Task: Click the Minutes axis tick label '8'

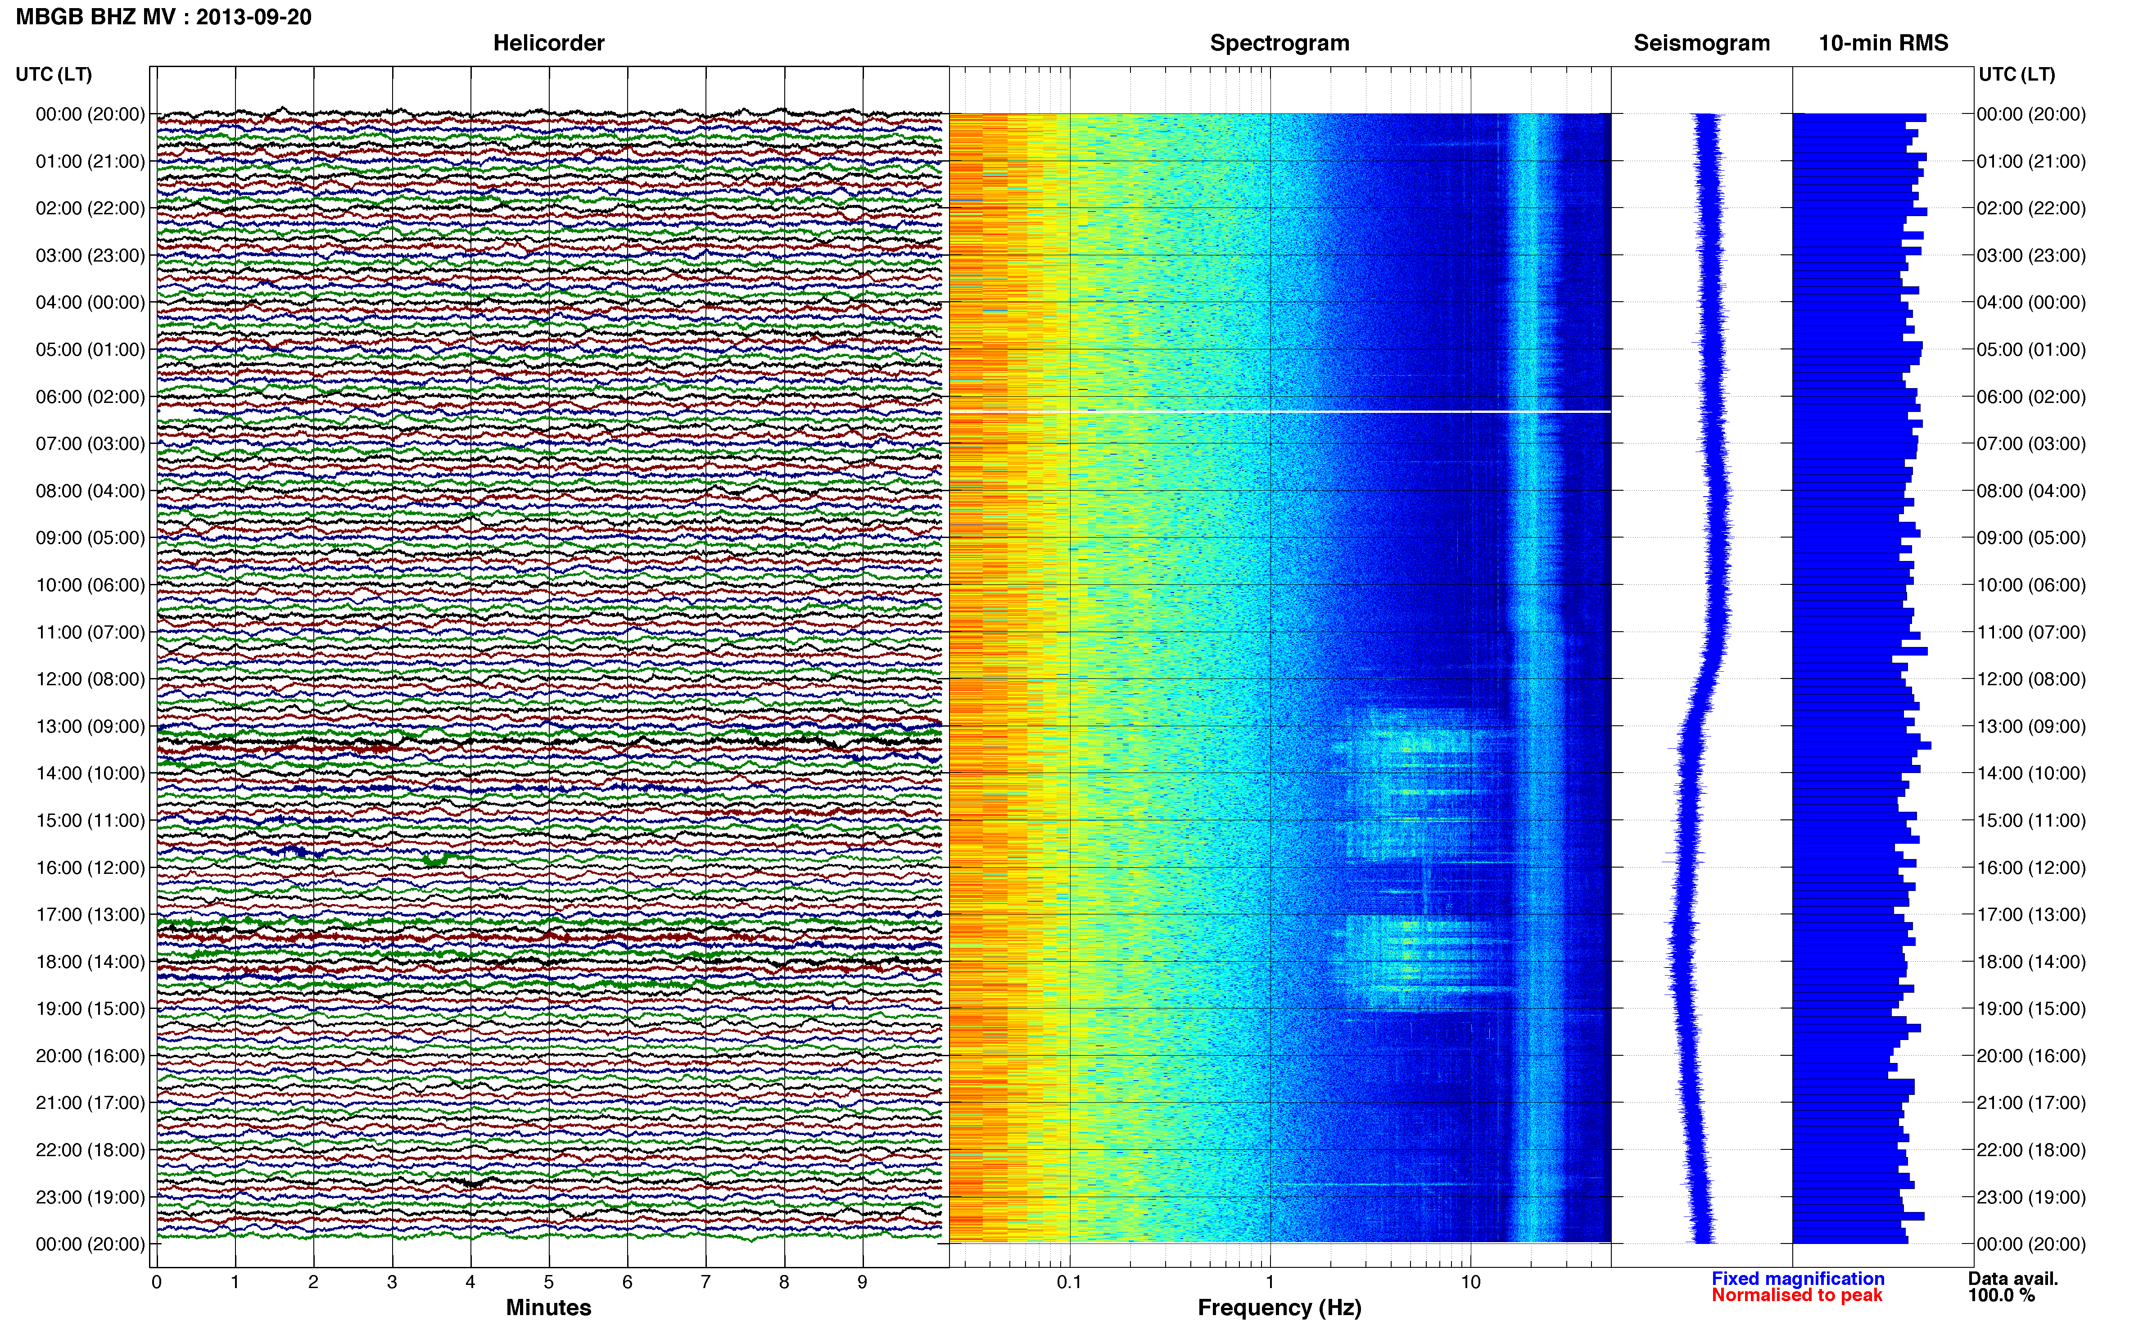Action: [x=784, y=1282]
